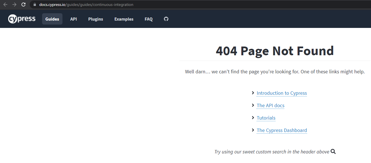This screenshot has height=163, width=371.
Task: Click the browser refresh icon
Action: tap(23, 5)
